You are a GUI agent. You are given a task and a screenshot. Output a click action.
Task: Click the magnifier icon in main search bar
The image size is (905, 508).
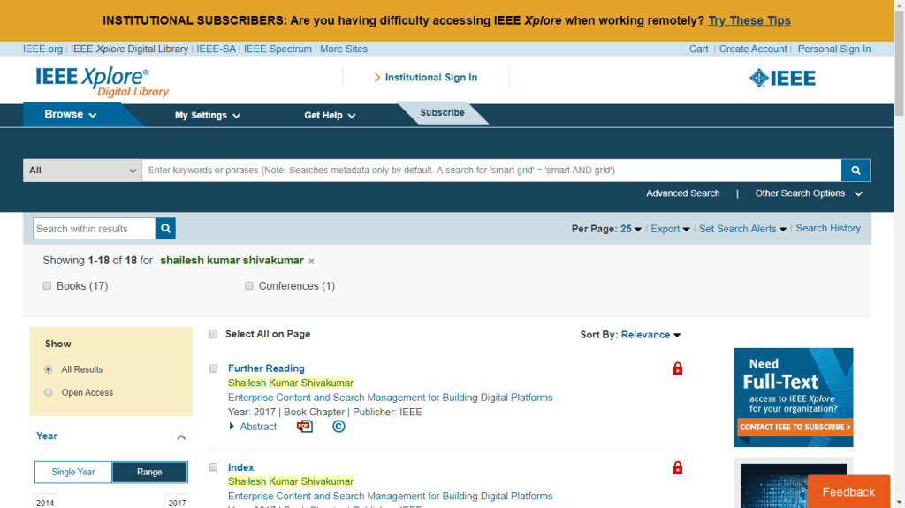[x=855, y=171]
